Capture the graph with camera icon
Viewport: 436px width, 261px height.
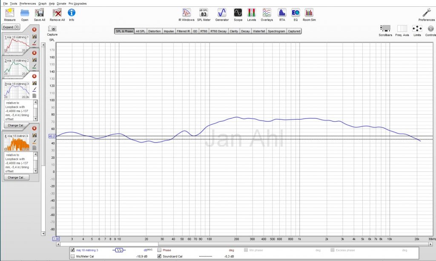click(52, 28)
